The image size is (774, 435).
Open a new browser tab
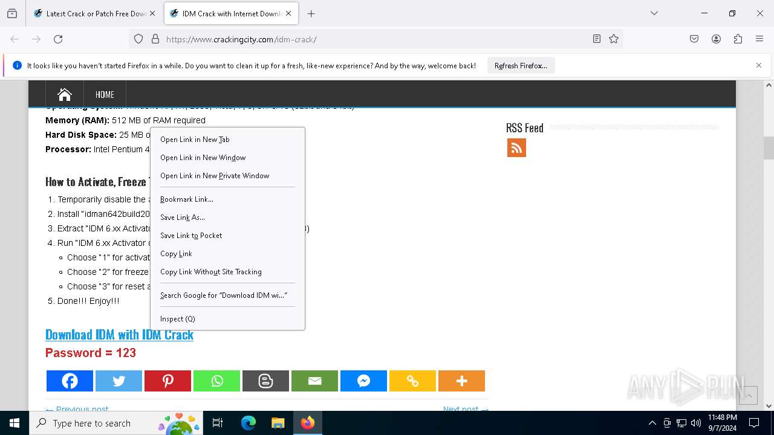point(311,13)
